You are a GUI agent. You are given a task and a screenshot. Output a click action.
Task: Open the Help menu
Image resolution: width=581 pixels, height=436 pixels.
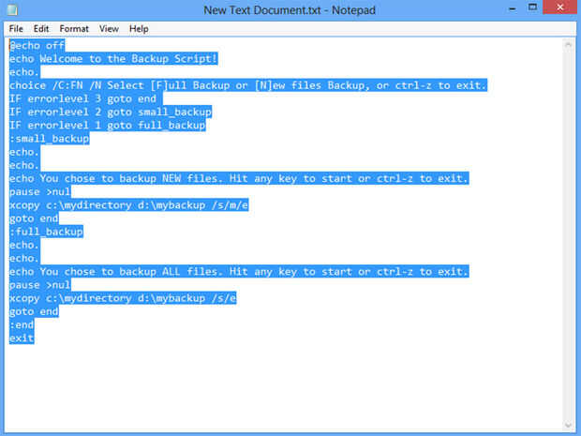(139, 28)
